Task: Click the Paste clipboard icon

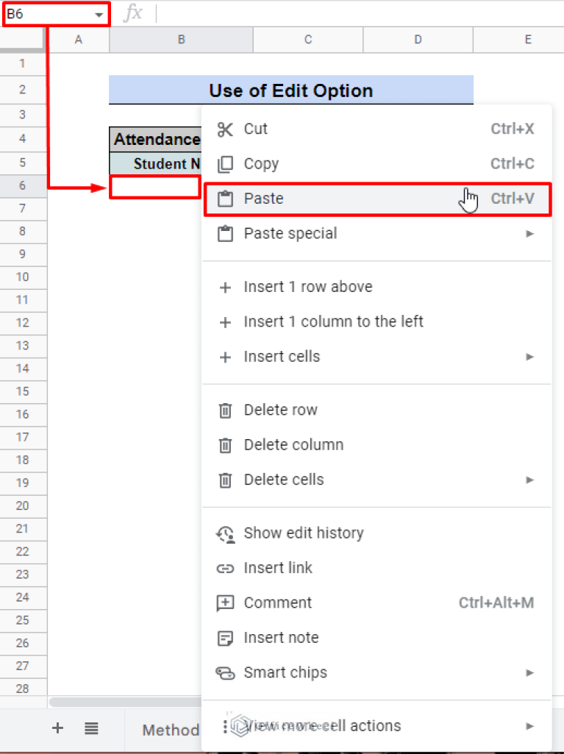Action: click(x=225, y=199)
